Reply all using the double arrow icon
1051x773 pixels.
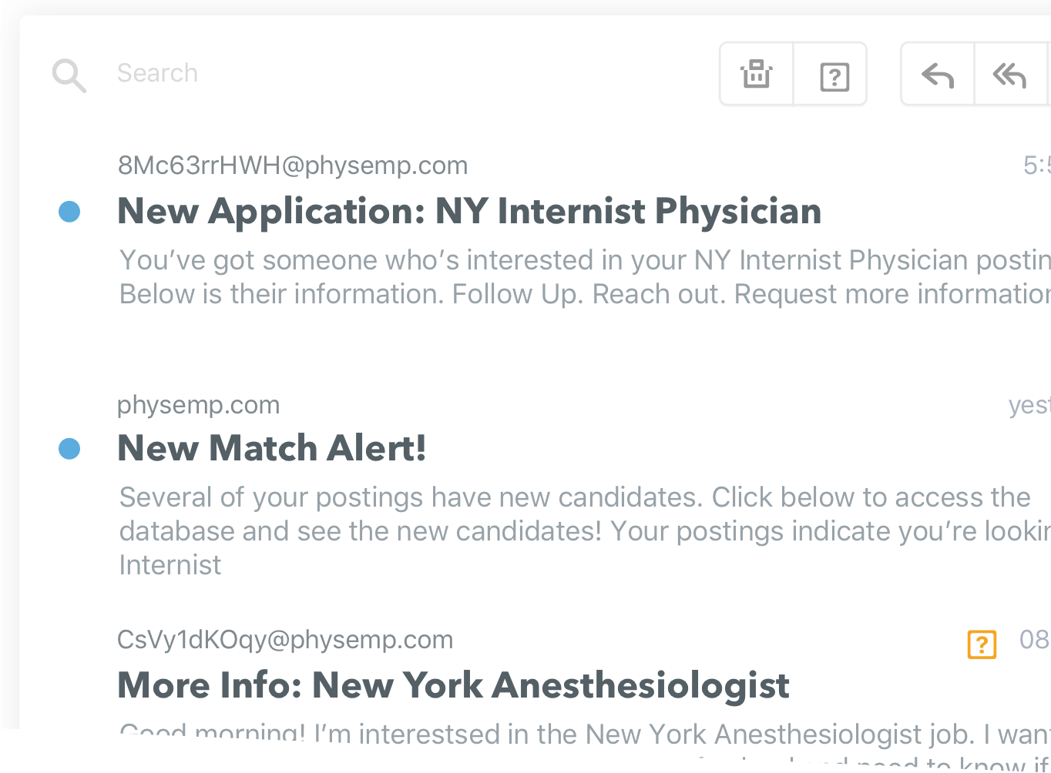1009,75
